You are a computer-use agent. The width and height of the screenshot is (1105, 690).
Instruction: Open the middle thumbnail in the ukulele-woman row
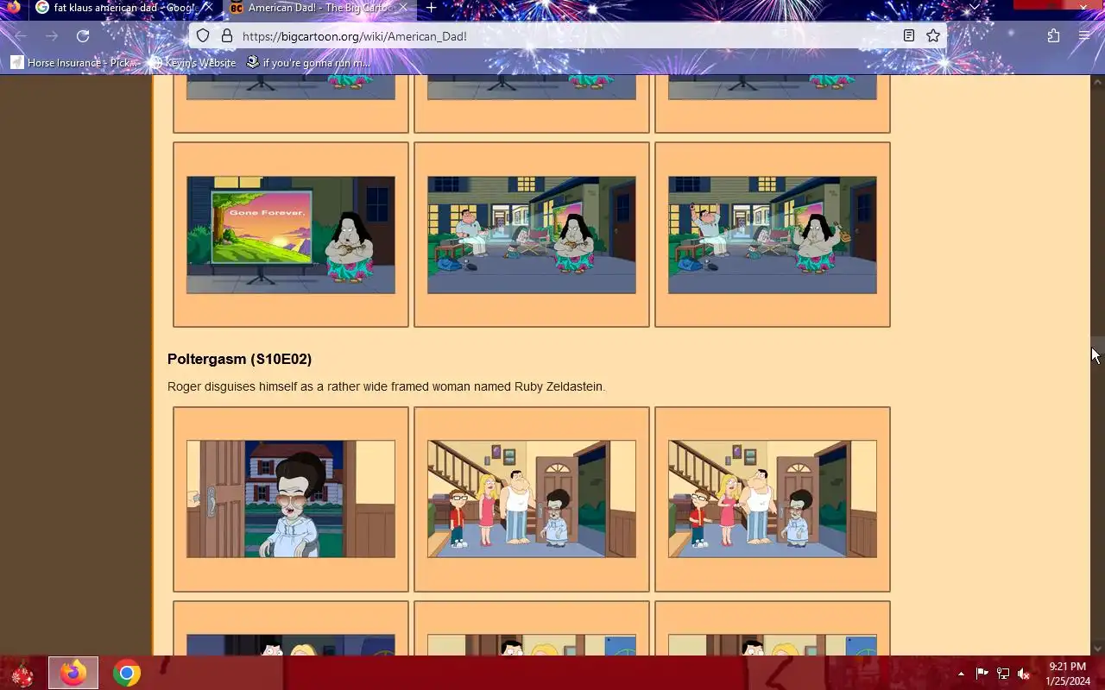[532, 235]
